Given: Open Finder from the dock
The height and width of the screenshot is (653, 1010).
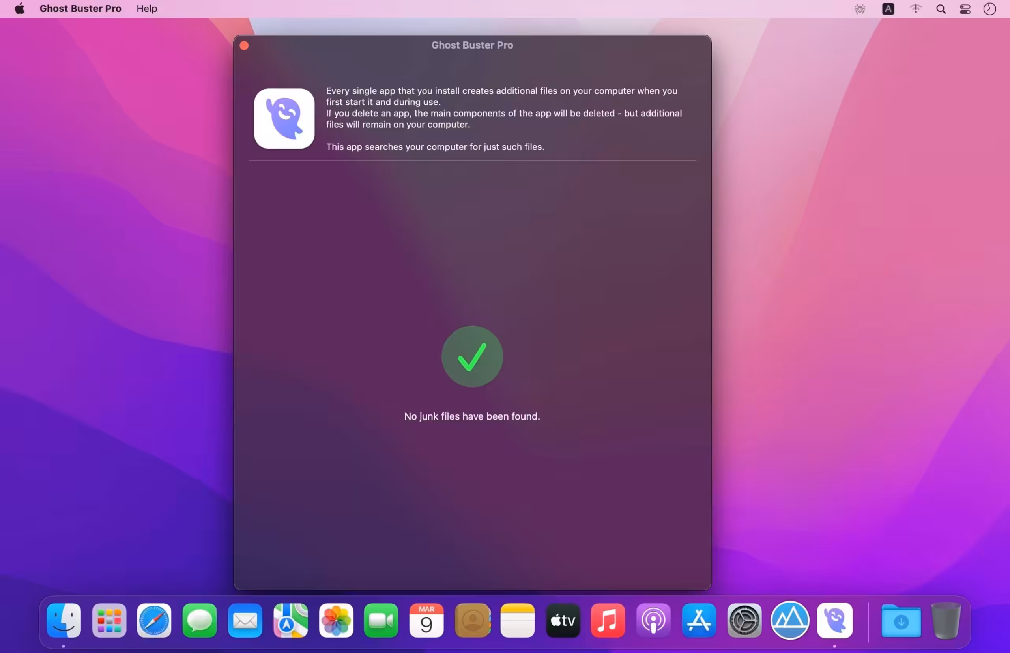Looking at the screenshot, I should pos(64,620).
